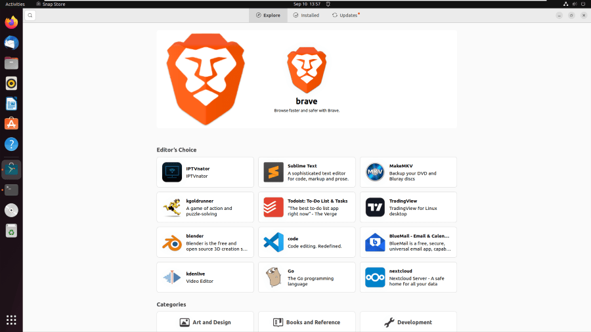Show all applications grid

[11, 320]
